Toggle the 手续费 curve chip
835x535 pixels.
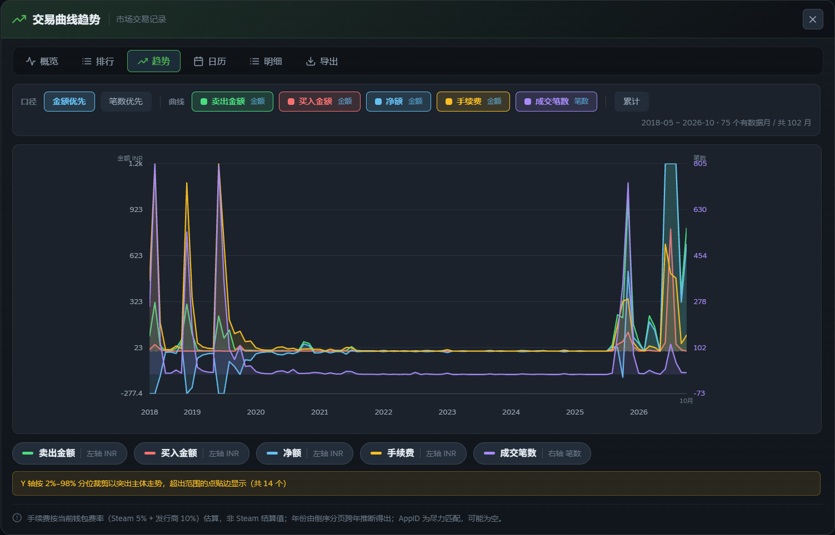pos(473,102)
